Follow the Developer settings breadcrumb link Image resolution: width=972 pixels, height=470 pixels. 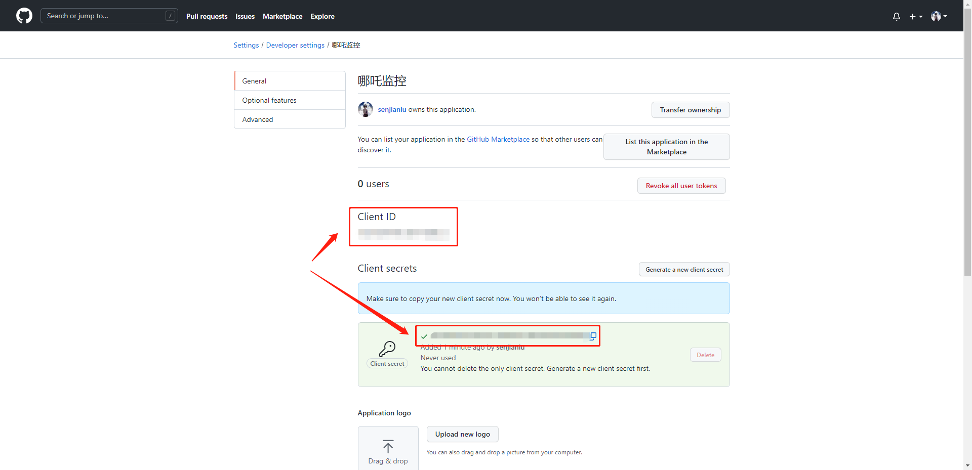(x=295, y=45)
